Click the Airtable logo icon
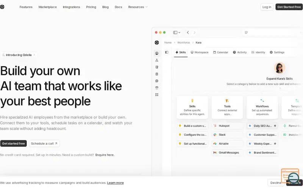Screen dimensions: 303x189 215,144
